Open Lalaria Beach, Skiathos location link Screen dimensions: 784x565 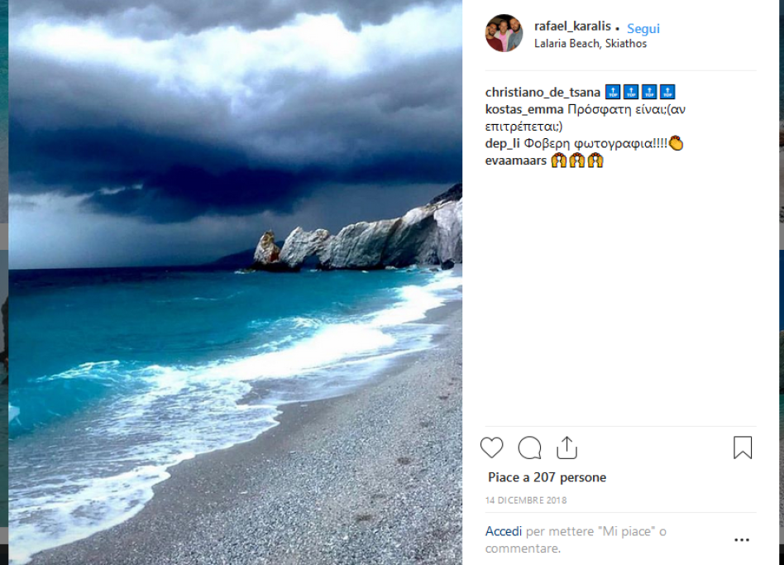pyautogui.click(x=590, y=44)
